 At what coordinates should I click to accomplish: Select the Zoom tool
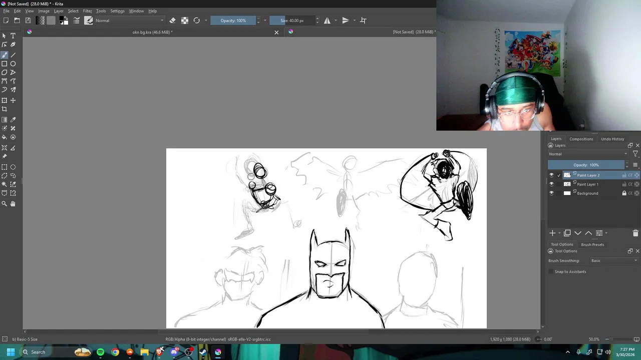click(5, 204)
